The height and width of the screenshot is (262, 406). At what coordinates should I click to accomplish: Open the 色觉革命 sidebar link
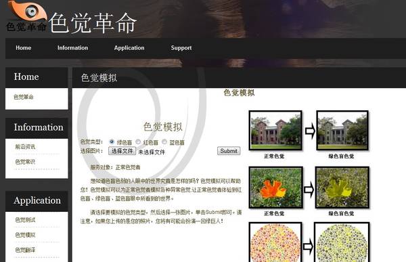pos(24,97)
